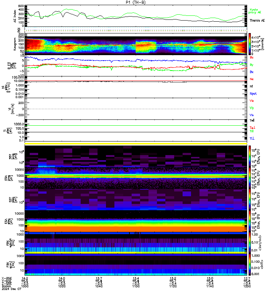Click the 1040 time axis tick label
The width and height of the screenshot is (275, 294).
[x=99, y=286]
